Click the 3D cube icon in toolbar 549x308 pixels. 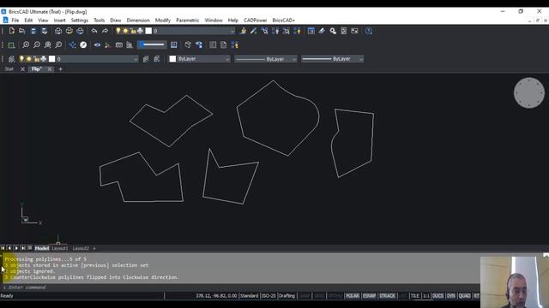point(188,44)
